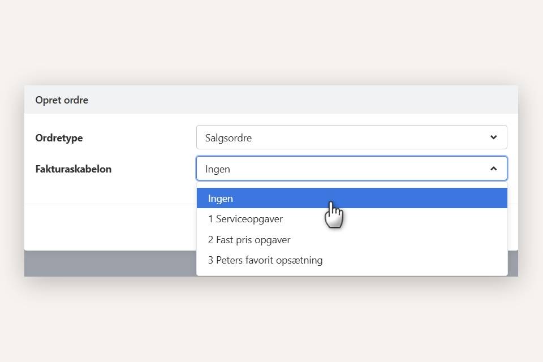
Task: Choose 1 Serviceopgaver from the list
Action: (245, 219)
